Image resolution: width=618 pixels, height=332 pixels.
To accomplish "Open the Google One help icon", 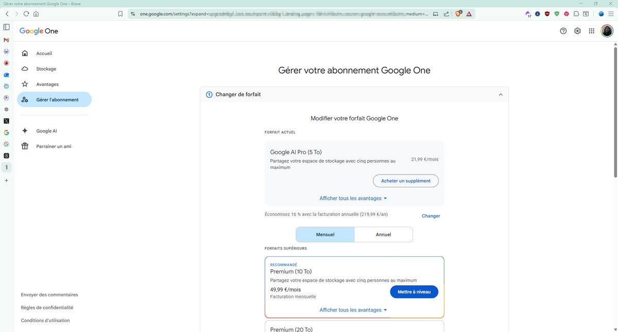I will pos(563,31).
